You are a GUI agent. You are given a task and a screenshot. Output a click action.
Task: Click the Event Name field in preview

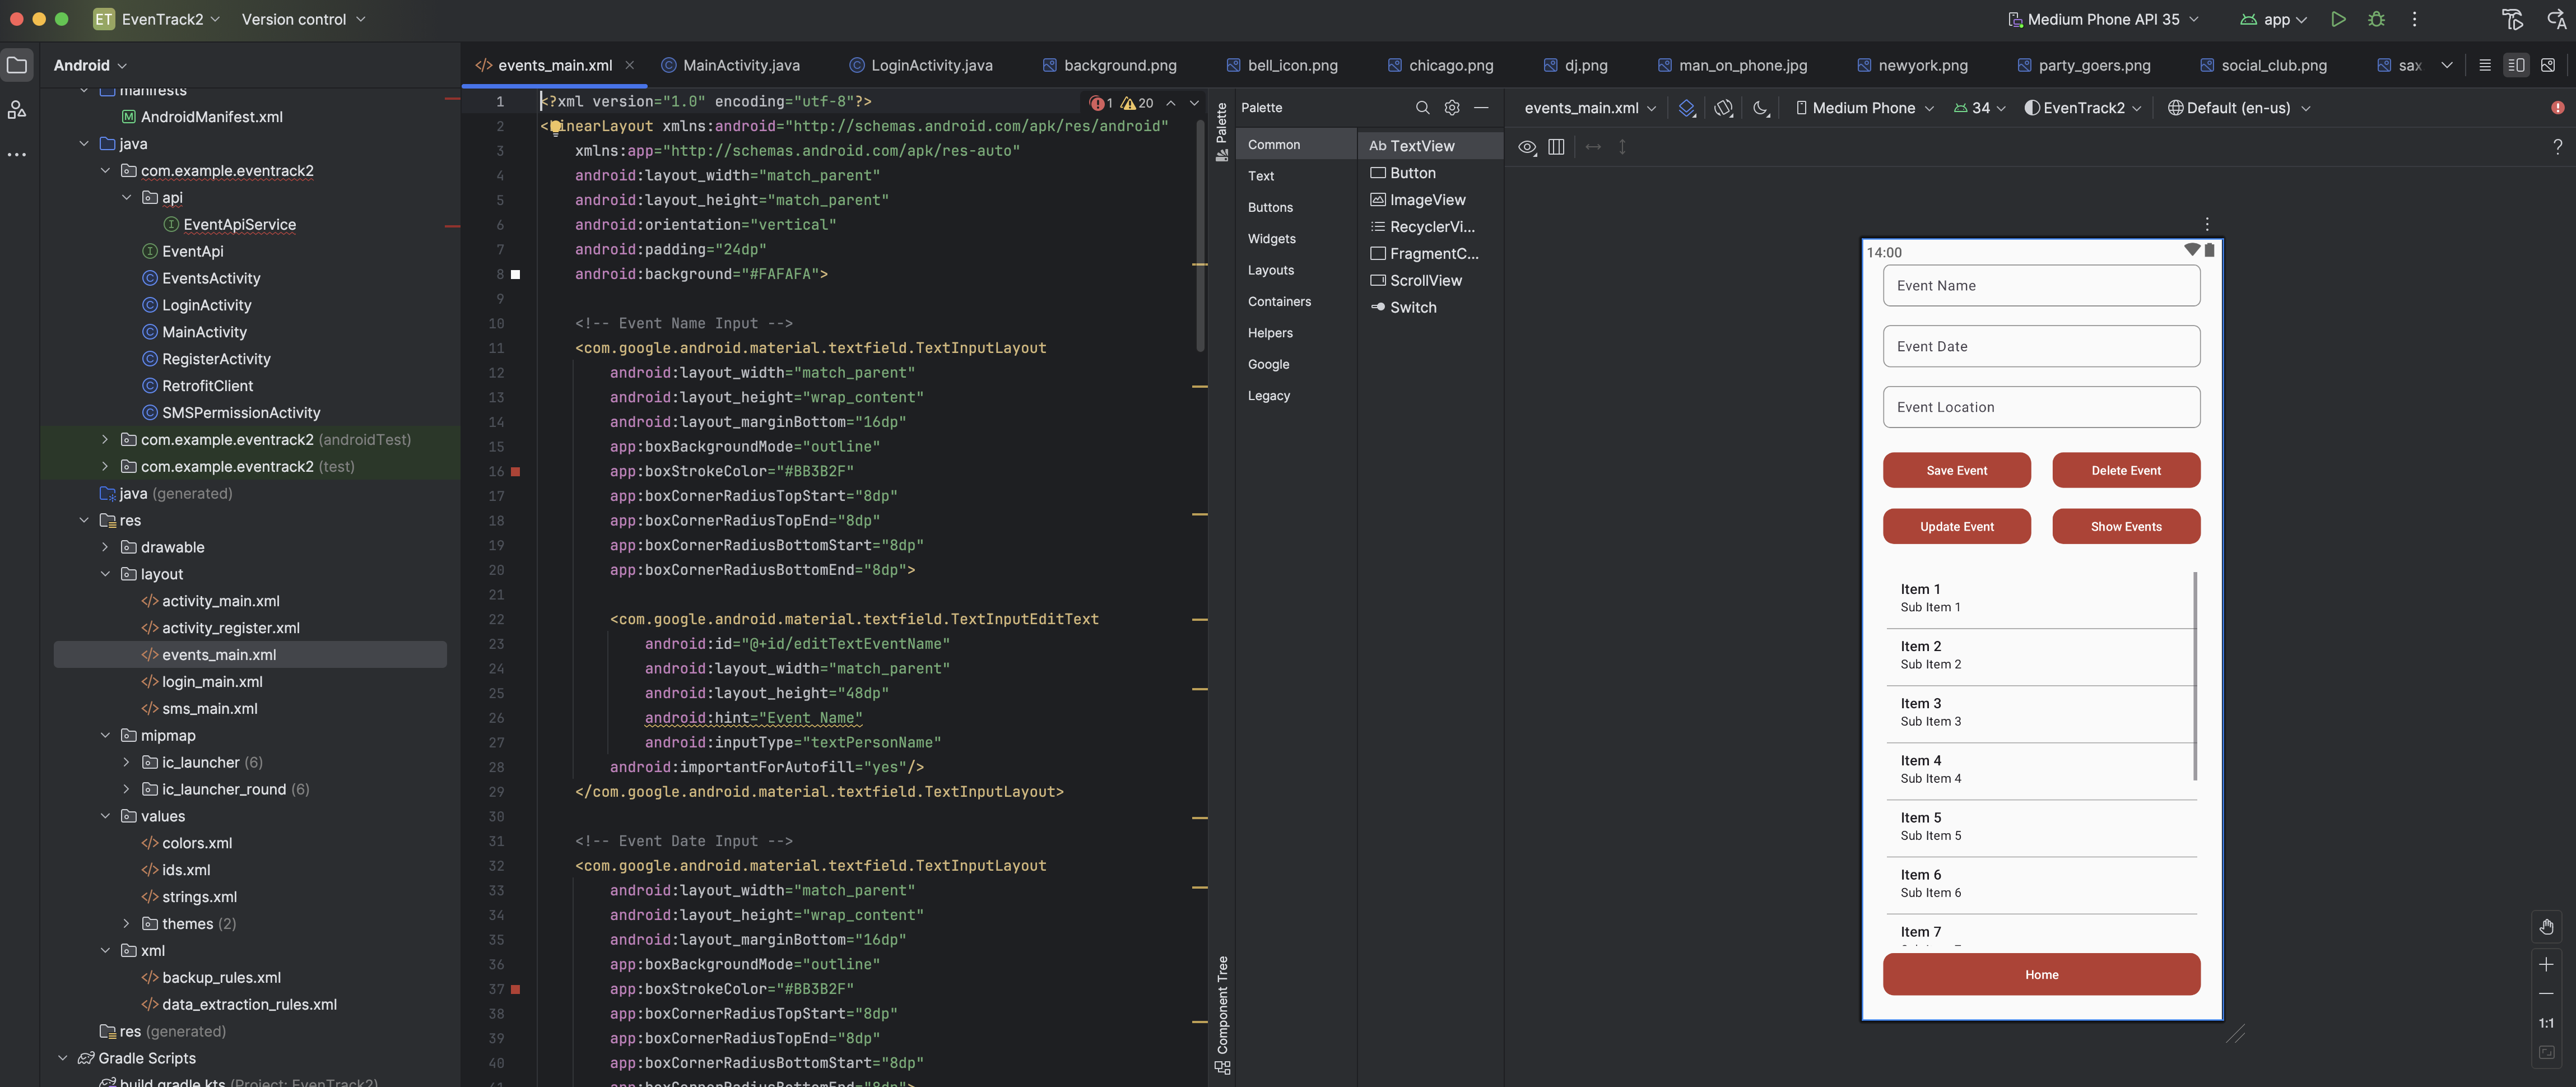[x=2041, y=286]
